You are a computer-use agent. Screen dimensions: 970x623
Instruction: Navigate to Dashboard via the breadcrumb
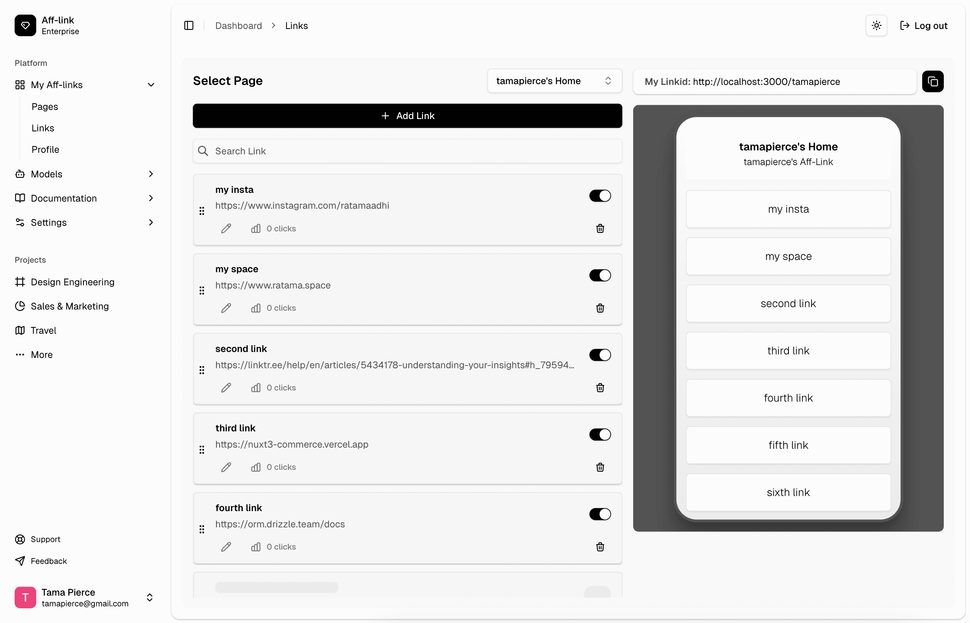point(238,25)
